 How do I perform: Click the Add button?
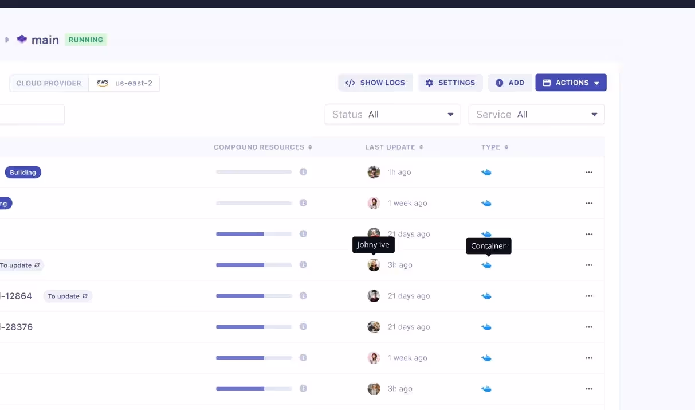509,83
